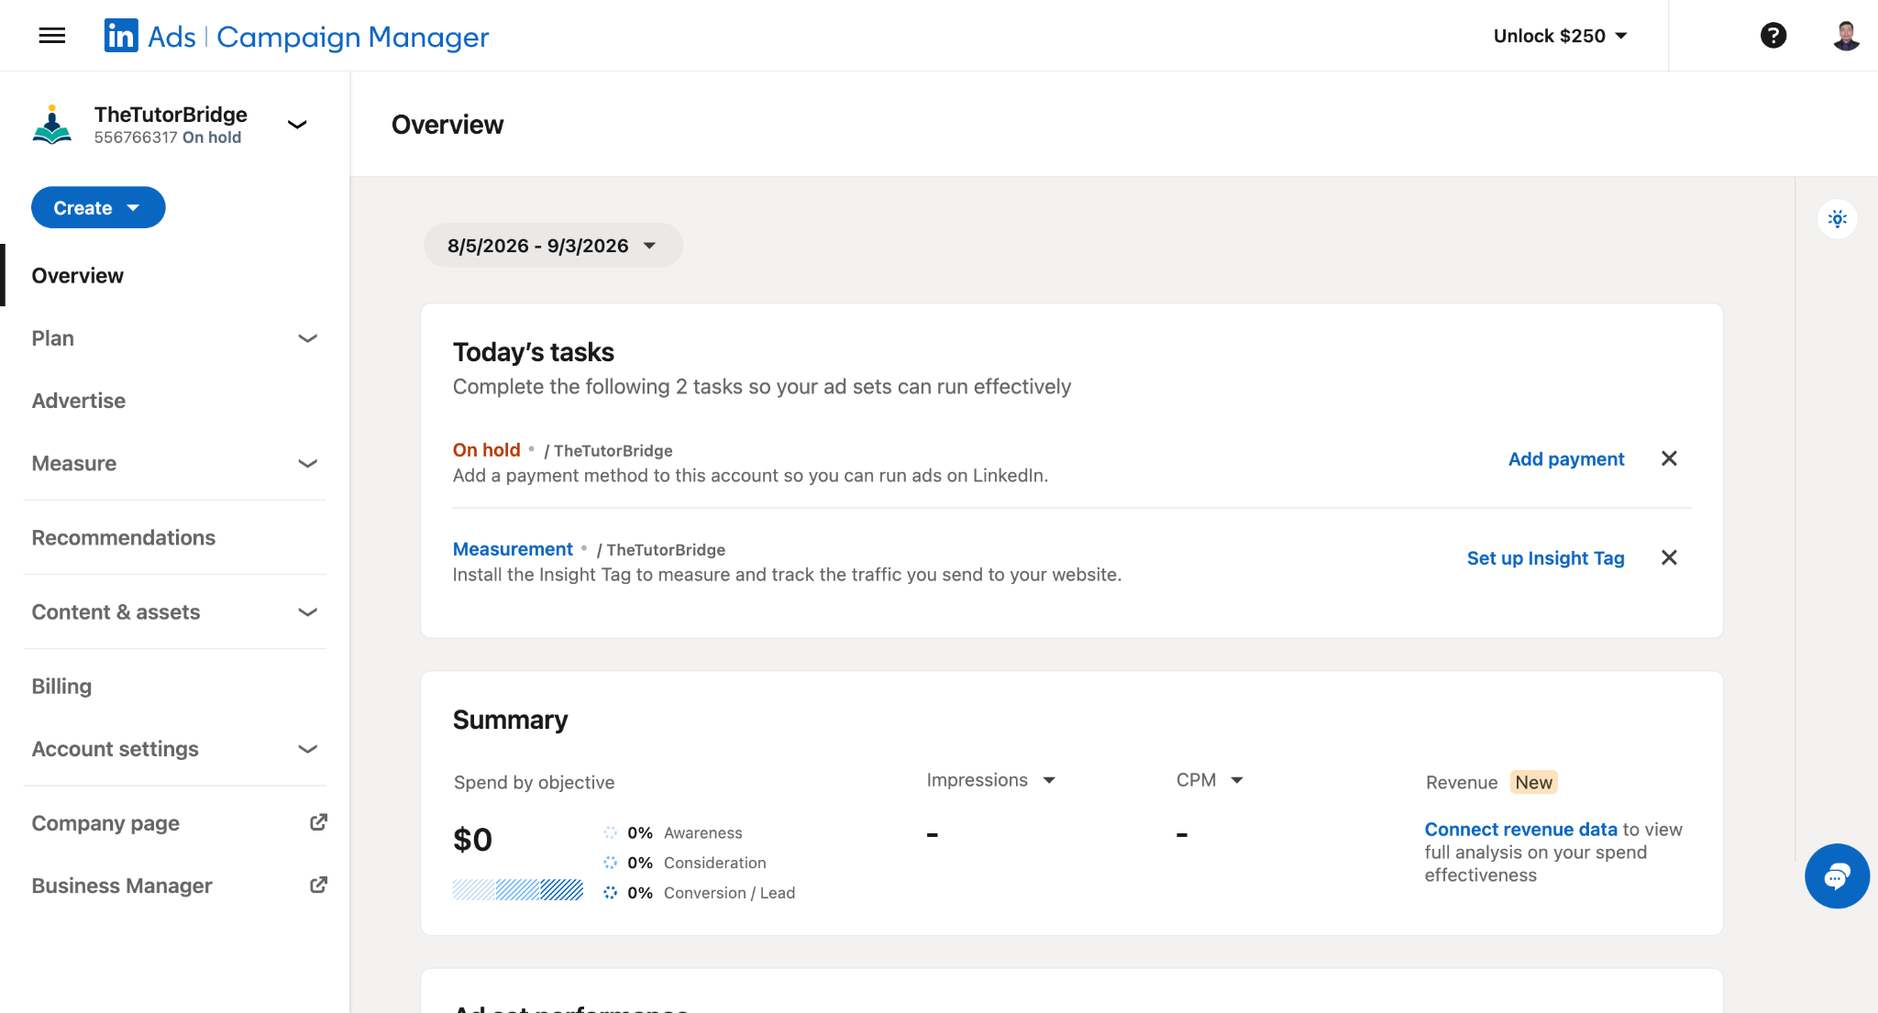Click the Measurement task link
The height and width of the screenshot is (1013, 1878).
tap(513, 549)
